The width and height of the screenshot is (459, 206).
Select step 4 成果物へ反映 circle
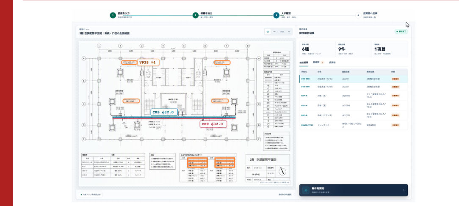pos(358,15)
